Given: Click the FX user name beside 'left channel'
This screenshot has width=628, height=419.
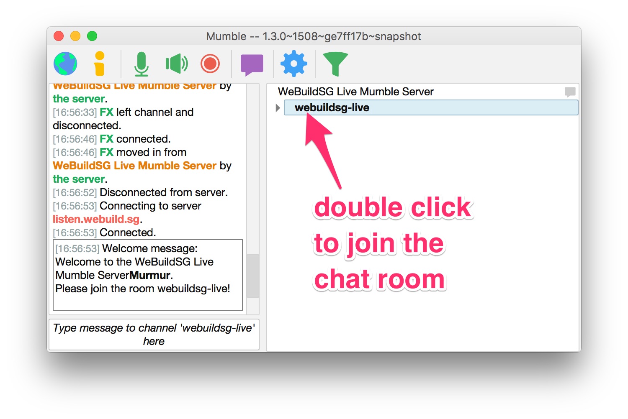Looking at the screenshot, I should (106, 112).
